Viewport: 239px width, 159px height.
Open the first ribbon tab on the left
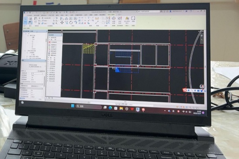[x=29, y=15]
